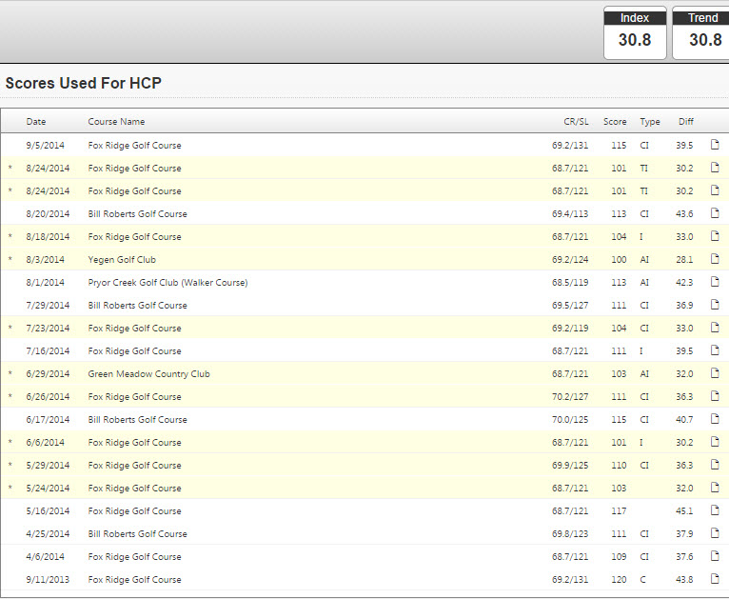
Task: Sort by Date column header
Action: [x=36, y=122]
